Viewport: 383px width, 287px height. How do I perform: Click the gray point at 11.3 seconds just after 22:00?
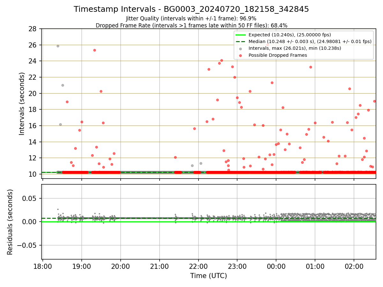click(201, 163)
